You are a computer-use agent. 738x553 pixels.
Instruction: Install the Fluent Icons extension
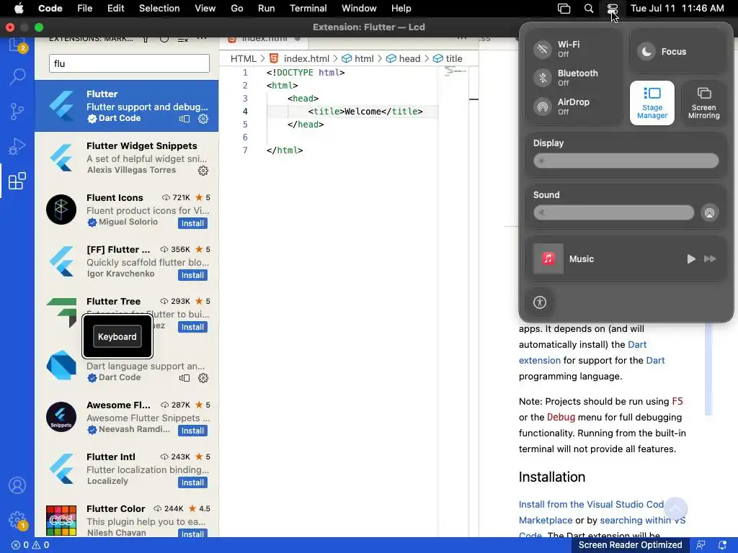[192, 223]
